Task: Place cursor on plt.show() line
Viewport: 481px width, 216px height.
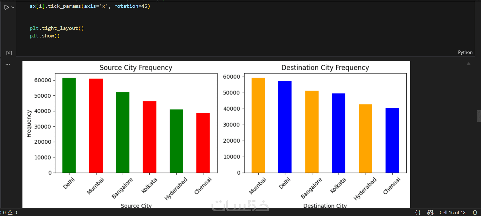Action: (45, 36)
